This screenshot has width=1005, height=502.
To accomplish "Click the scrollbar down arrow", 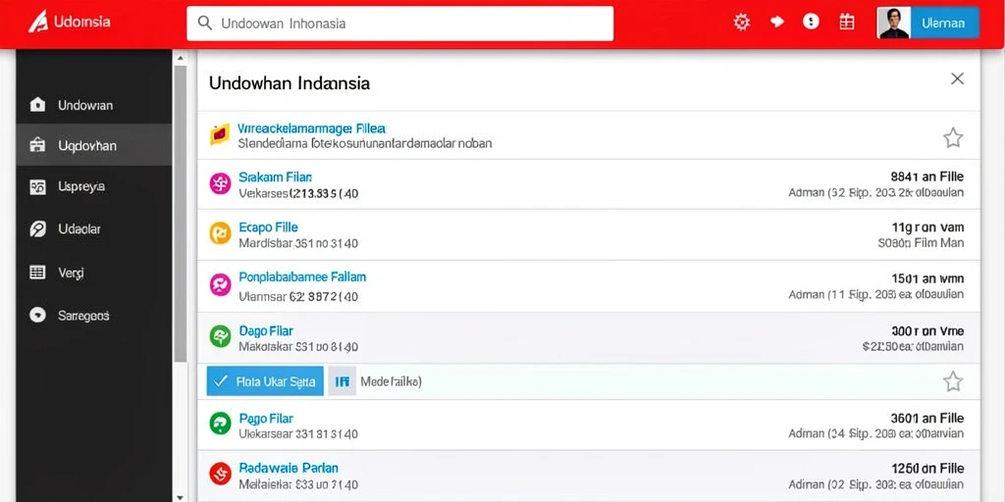I will click(181, 497).
